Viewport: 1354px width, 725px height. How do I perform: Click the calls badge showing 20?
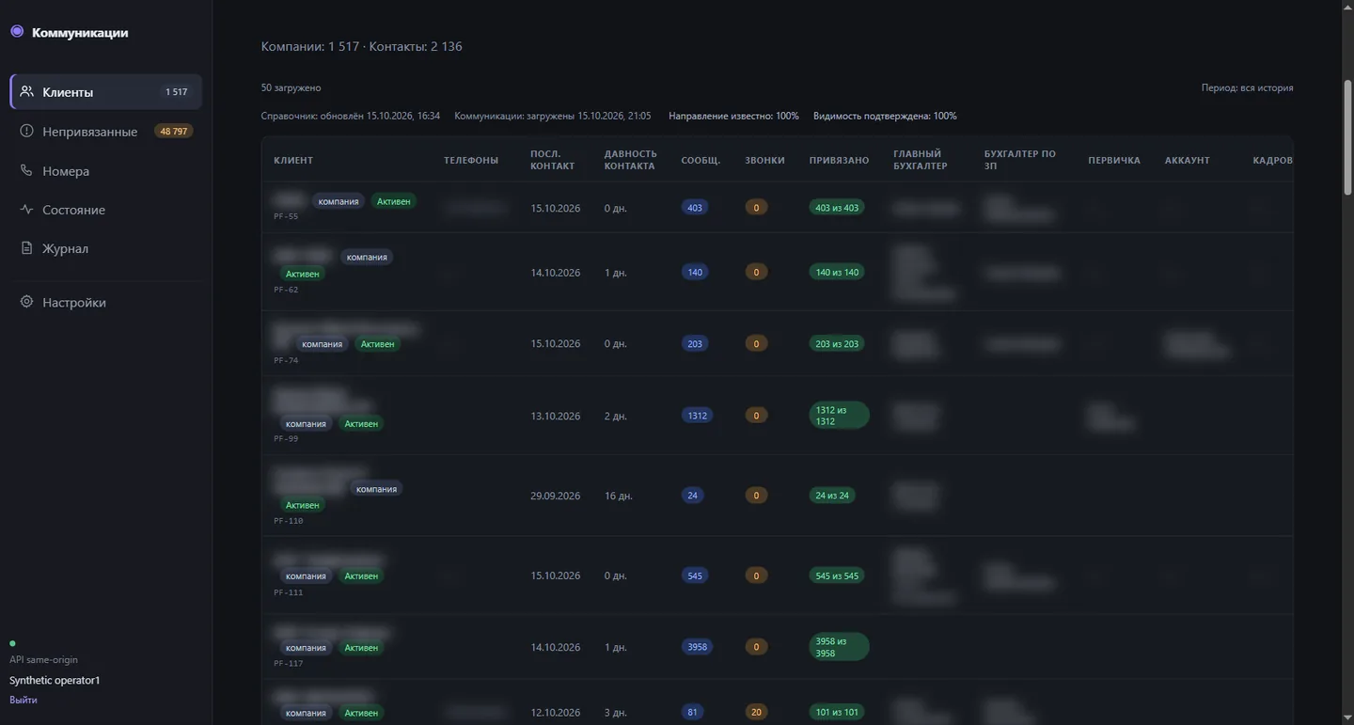coord(756,712)
